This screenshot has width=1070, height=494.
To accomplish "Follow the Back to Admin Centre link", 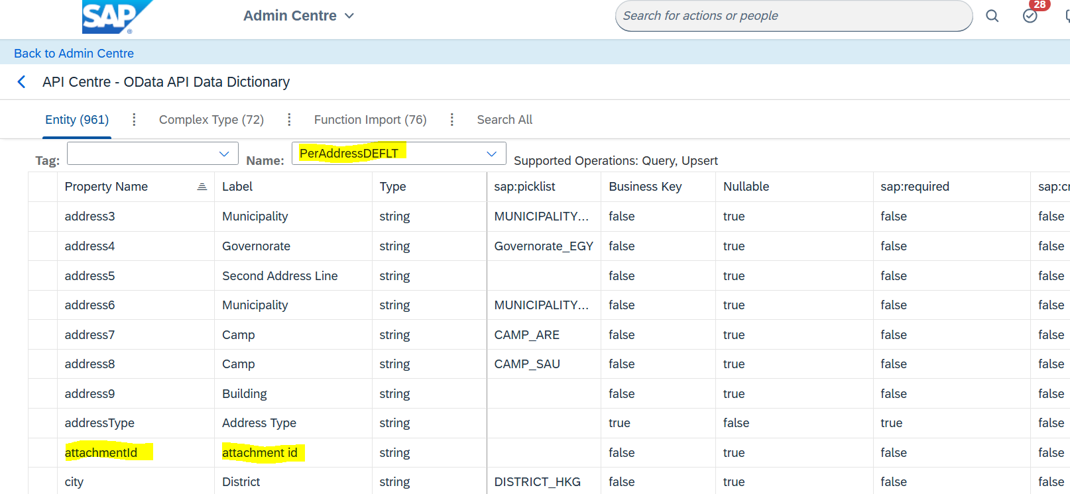I will point(74,54).
